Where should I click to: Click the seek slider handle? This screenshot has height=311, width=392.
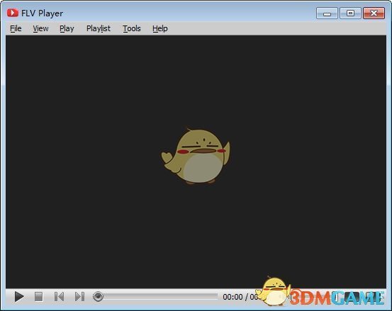pos(98,297)
